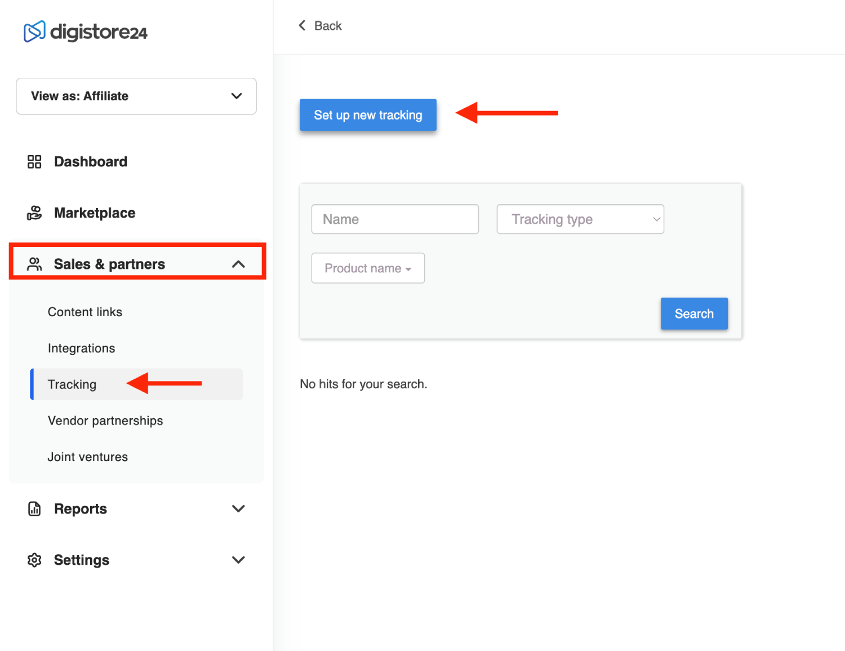This screenshot has height=651, width=845.
Task: Click the Back arrow chevron icon
Action: pos(303,25)
